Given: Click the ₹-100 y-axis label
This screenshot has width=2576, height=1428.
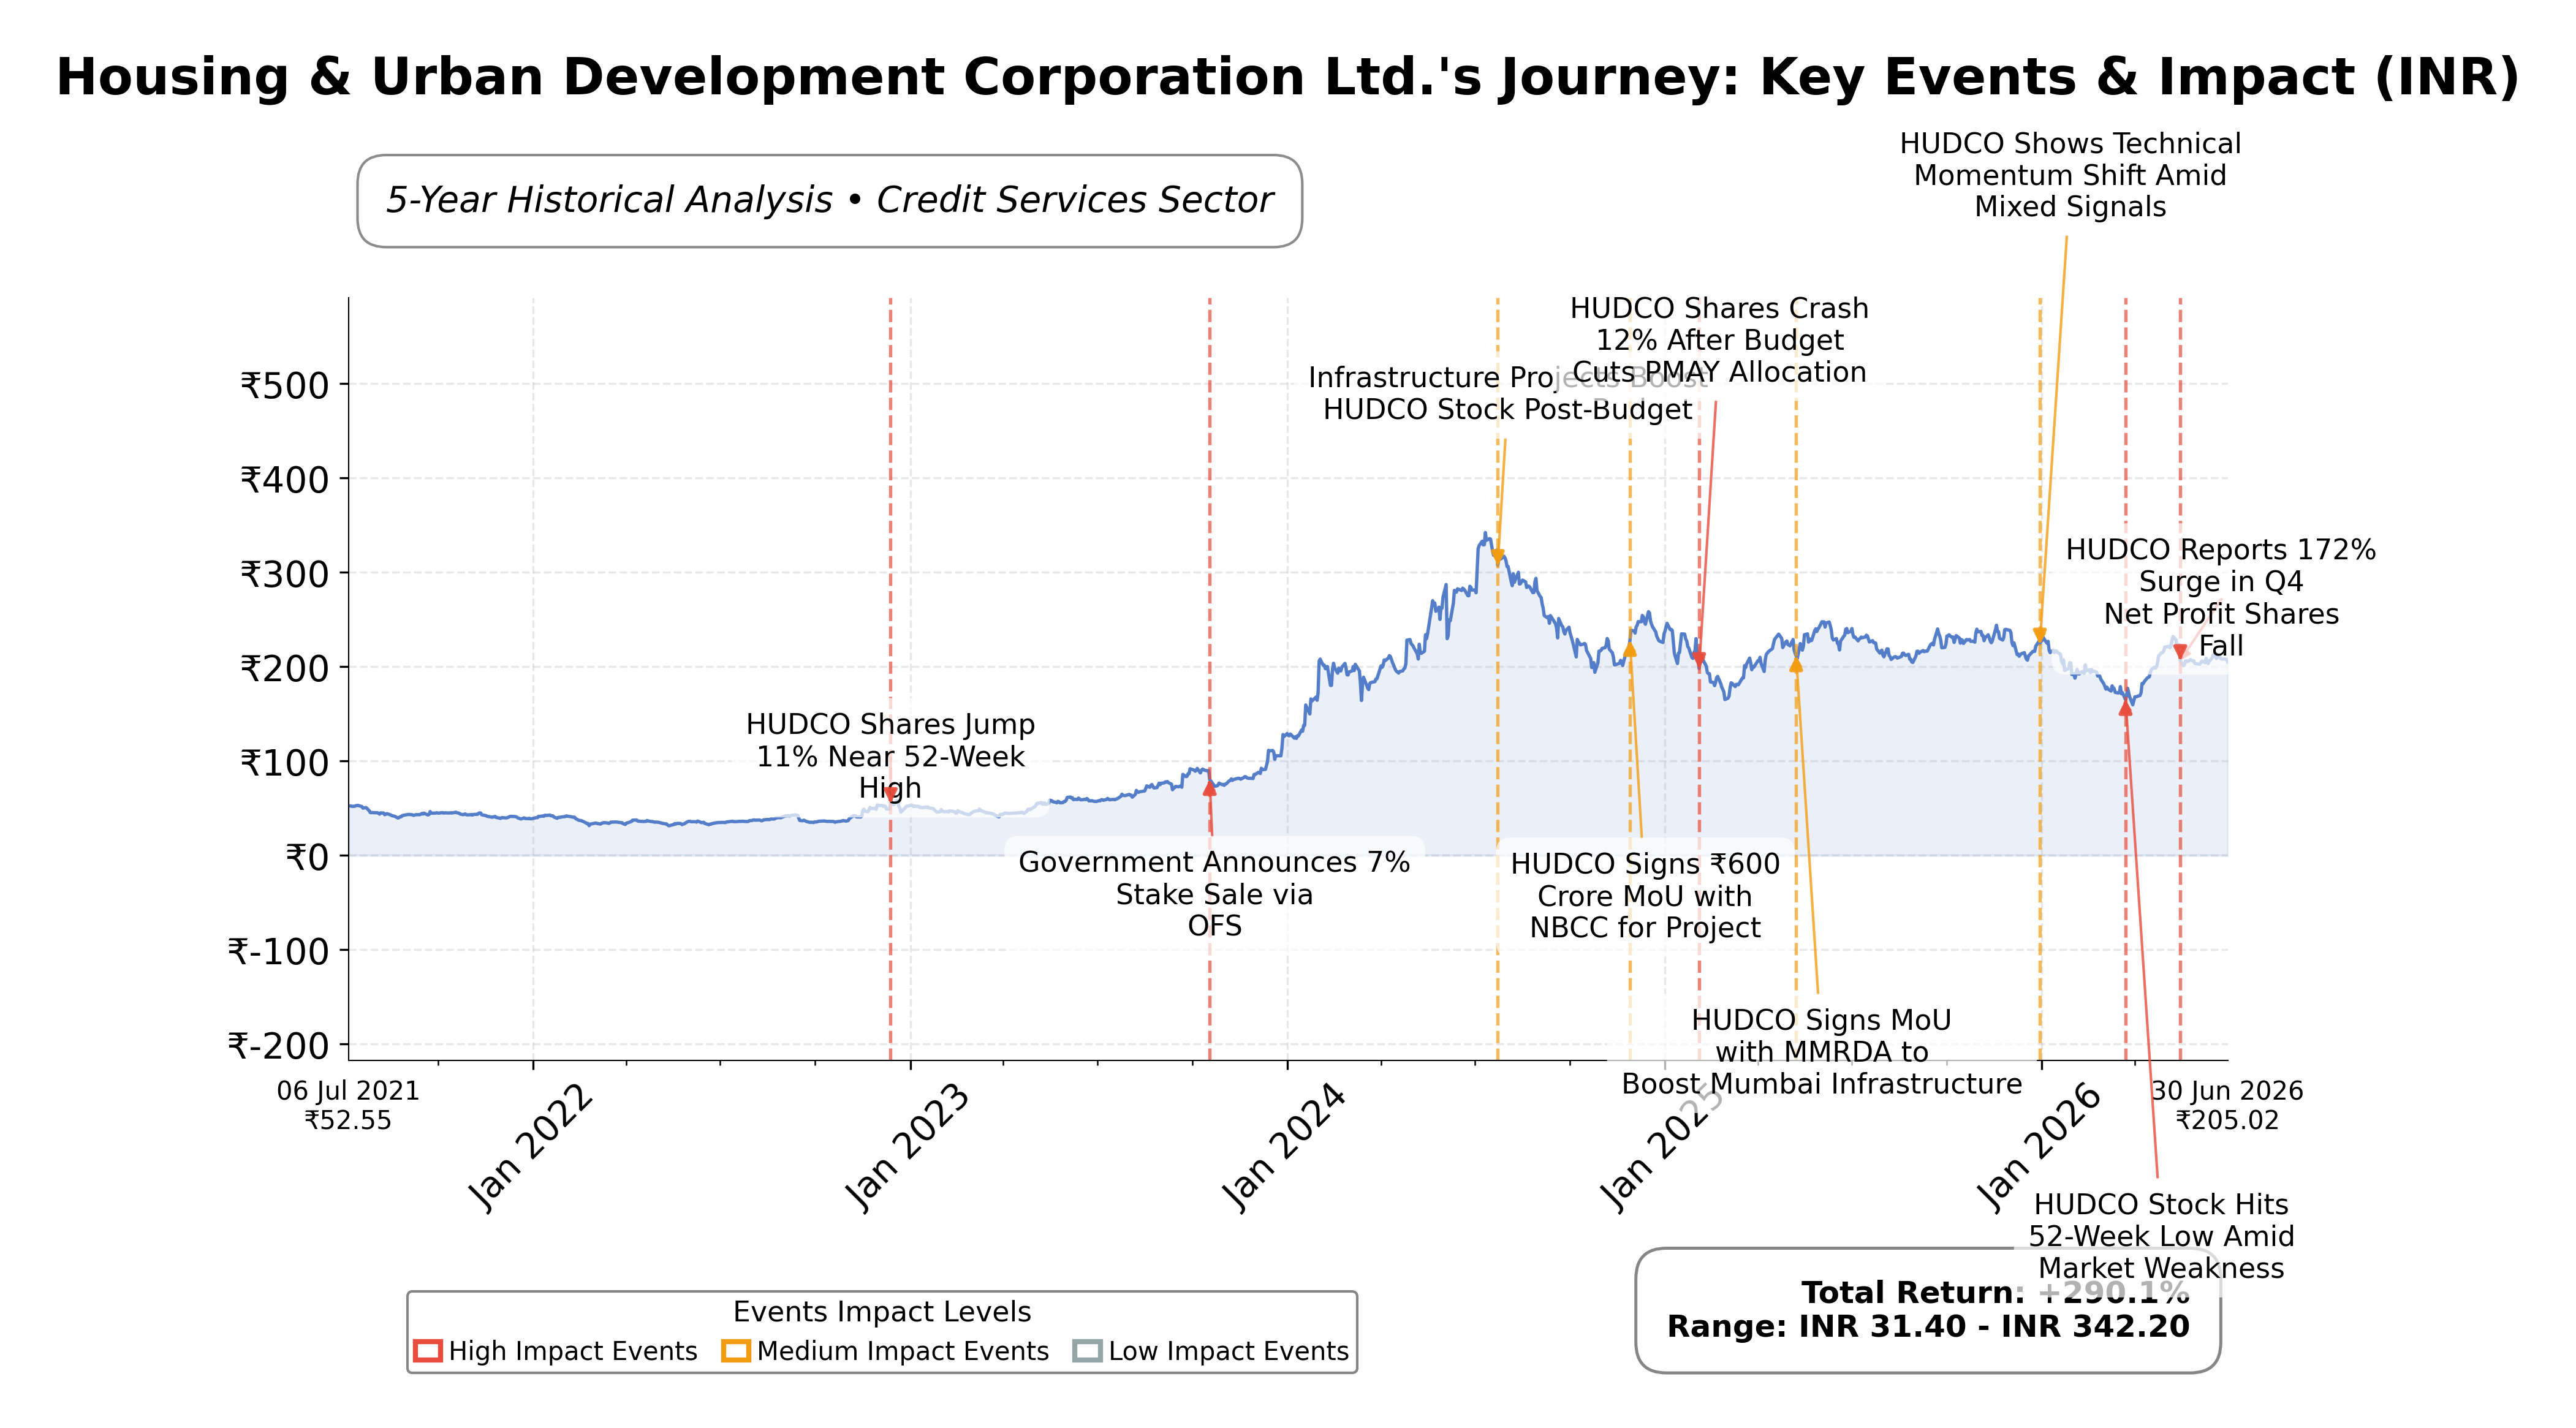Looking at the screenshot, I should (x=278, y=951).
